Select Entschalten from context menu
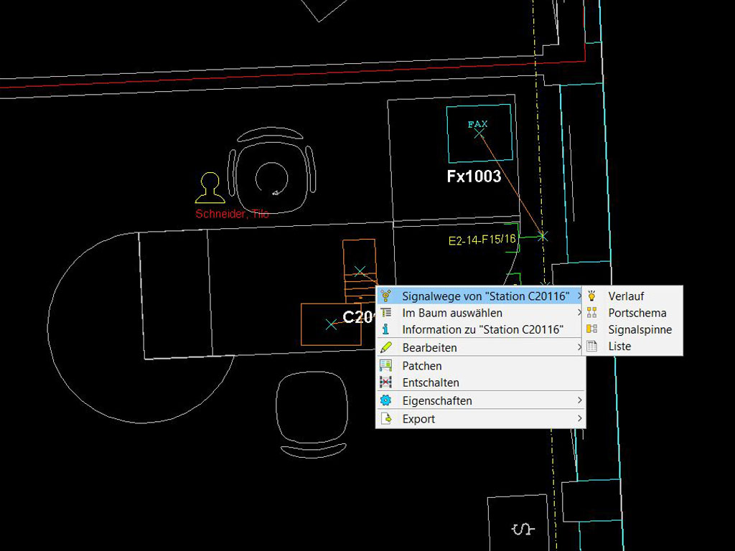The height and width of the screenshot is (551, 735). 480,383
